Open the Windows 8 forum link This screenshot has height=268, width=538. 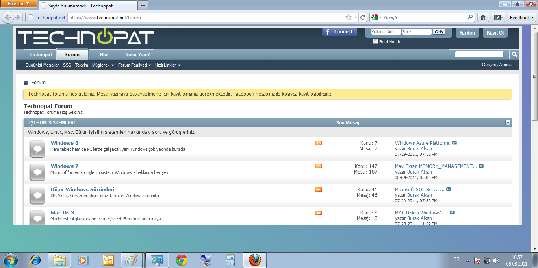coord(65,143)
